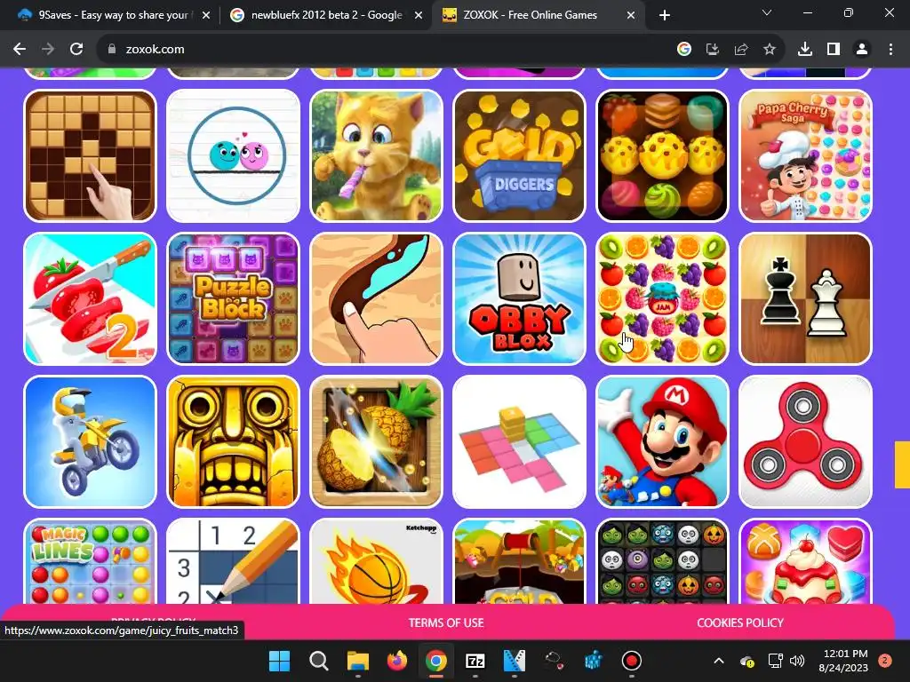Open File Explorer from taskbar
Image resolution: width=910 pixels, height=682 pixels.
click(x=358, y=661)
